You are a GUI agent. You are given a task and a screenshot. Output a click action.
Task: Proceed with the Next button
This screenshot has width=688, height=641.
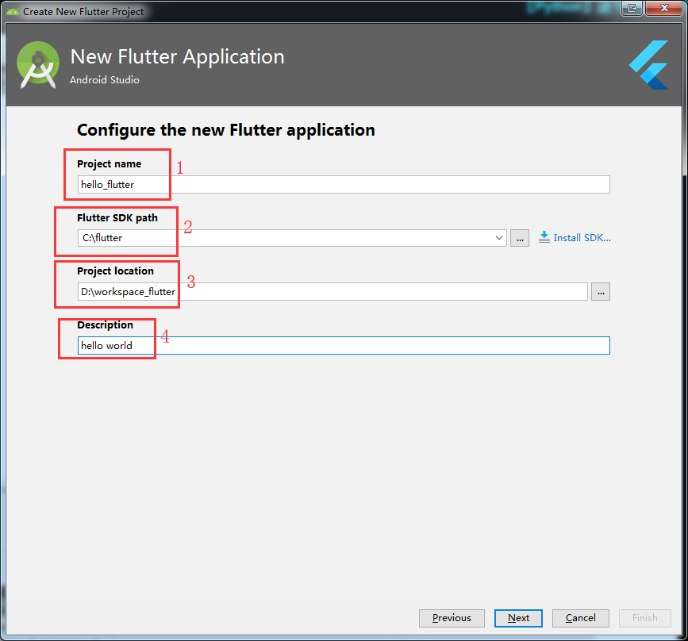(x=518, y=618)
